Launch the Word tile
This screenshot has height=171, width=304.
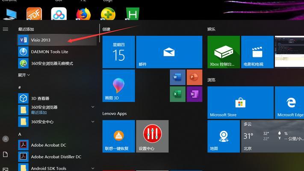(x=177, y=77)
